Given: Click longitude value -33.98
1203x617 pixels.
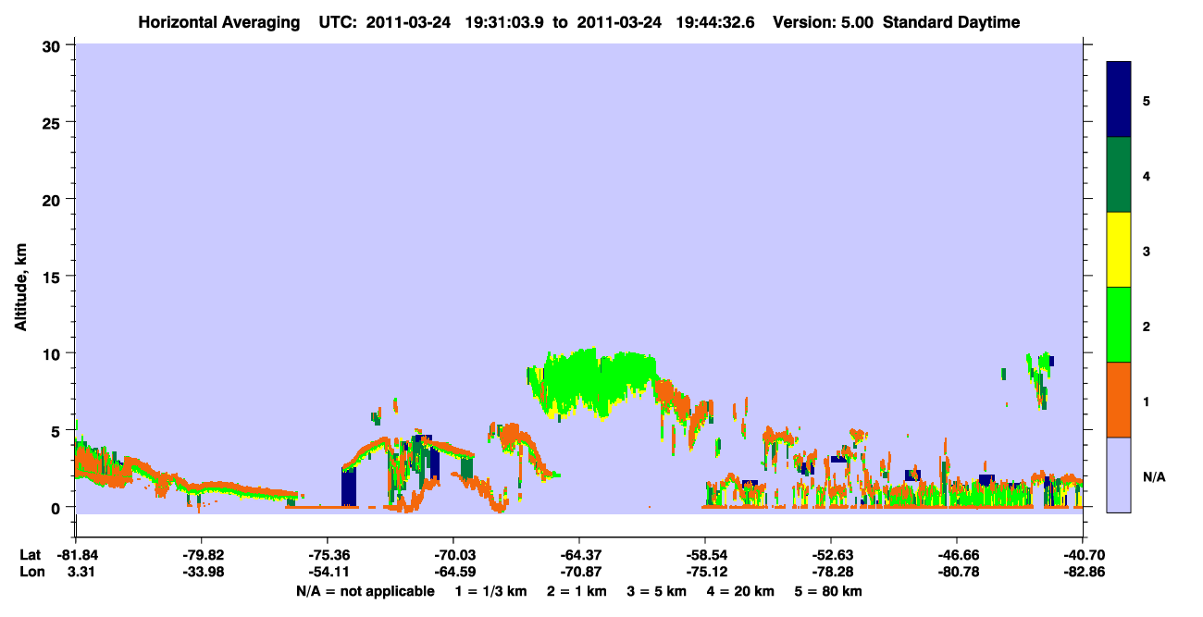Looking at the screenshot, I should click(202, 572).
